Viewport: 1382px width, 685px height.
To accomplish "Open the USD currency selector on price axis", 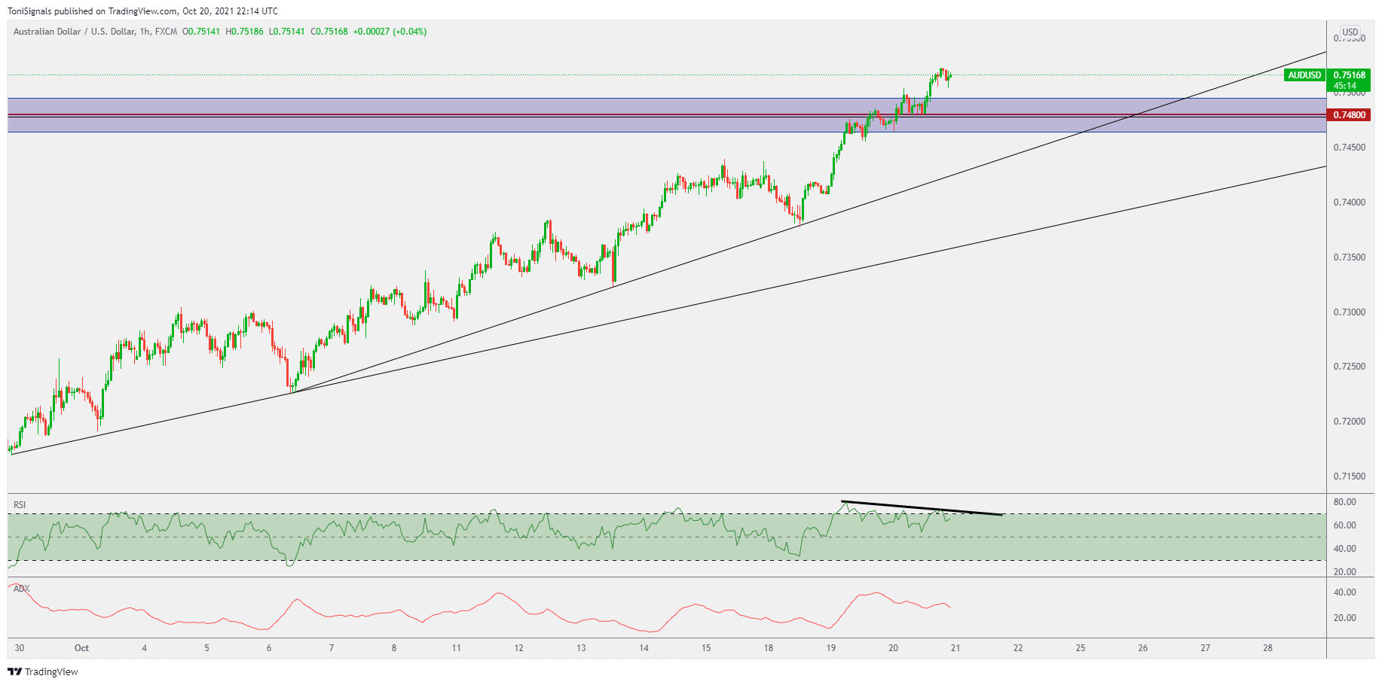I will (1350, 32).
